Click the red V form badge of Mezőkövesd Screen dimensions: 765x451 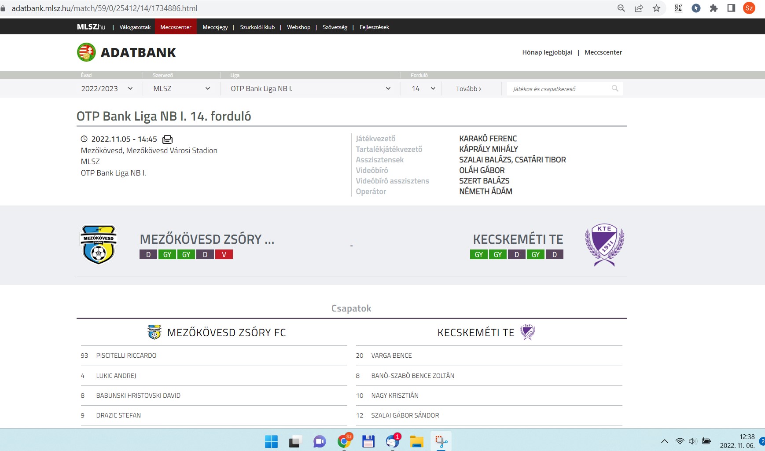pos(224,254)
